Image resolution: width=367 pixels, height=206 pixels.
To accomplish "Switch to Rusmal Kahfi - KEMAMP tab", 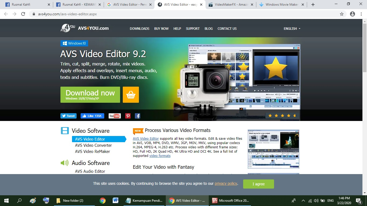I will (x=78, y=5).
